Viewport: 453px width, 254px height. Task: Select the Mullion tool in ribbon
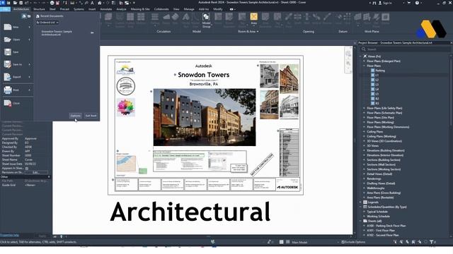pyautogui.click(x=141, y=19)
